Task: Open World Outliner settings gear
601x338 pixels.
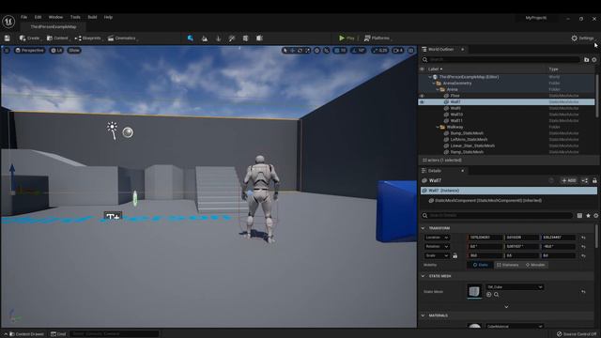Action: pos(594,59)
